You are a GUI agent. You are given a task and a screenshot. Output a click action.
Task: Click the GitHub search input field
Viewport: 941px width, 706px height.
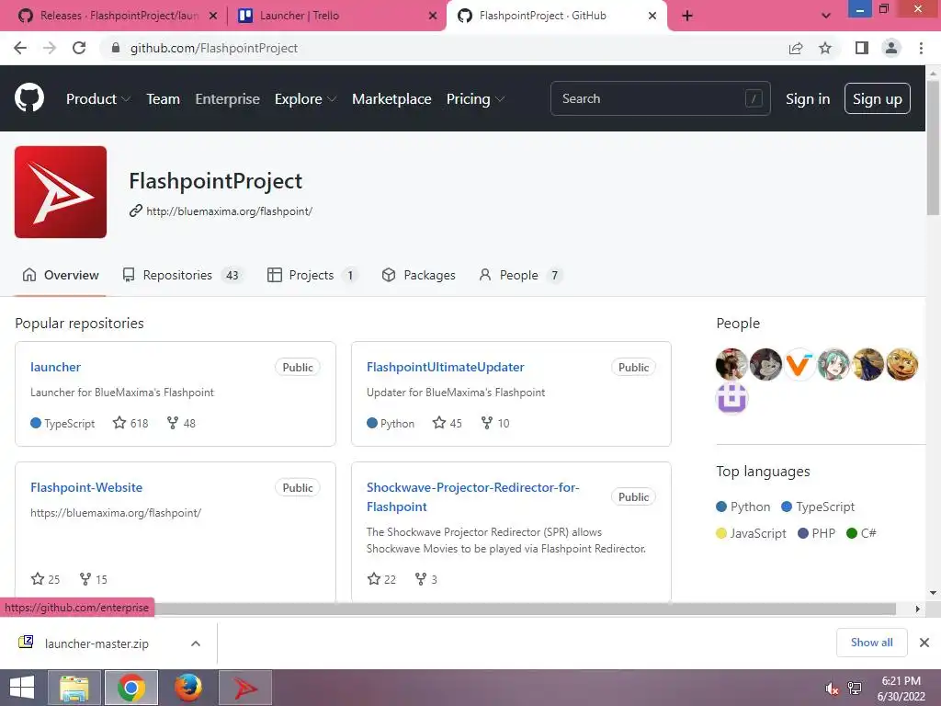click(660, 98)
